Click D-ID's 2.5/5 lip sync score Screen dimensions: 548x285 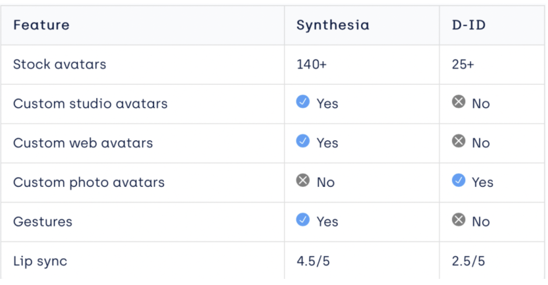point(468,261)
